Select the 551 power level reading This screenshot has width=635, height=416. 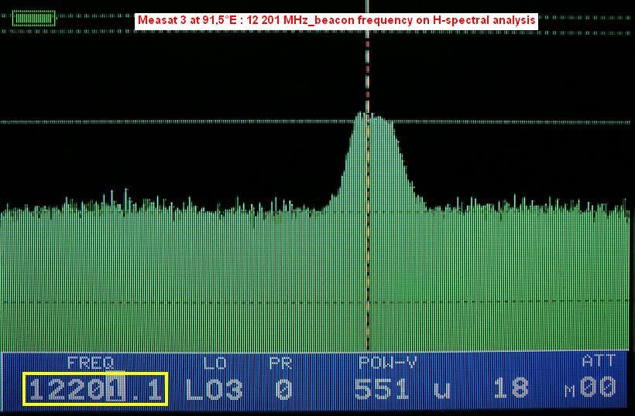point(382,389)
